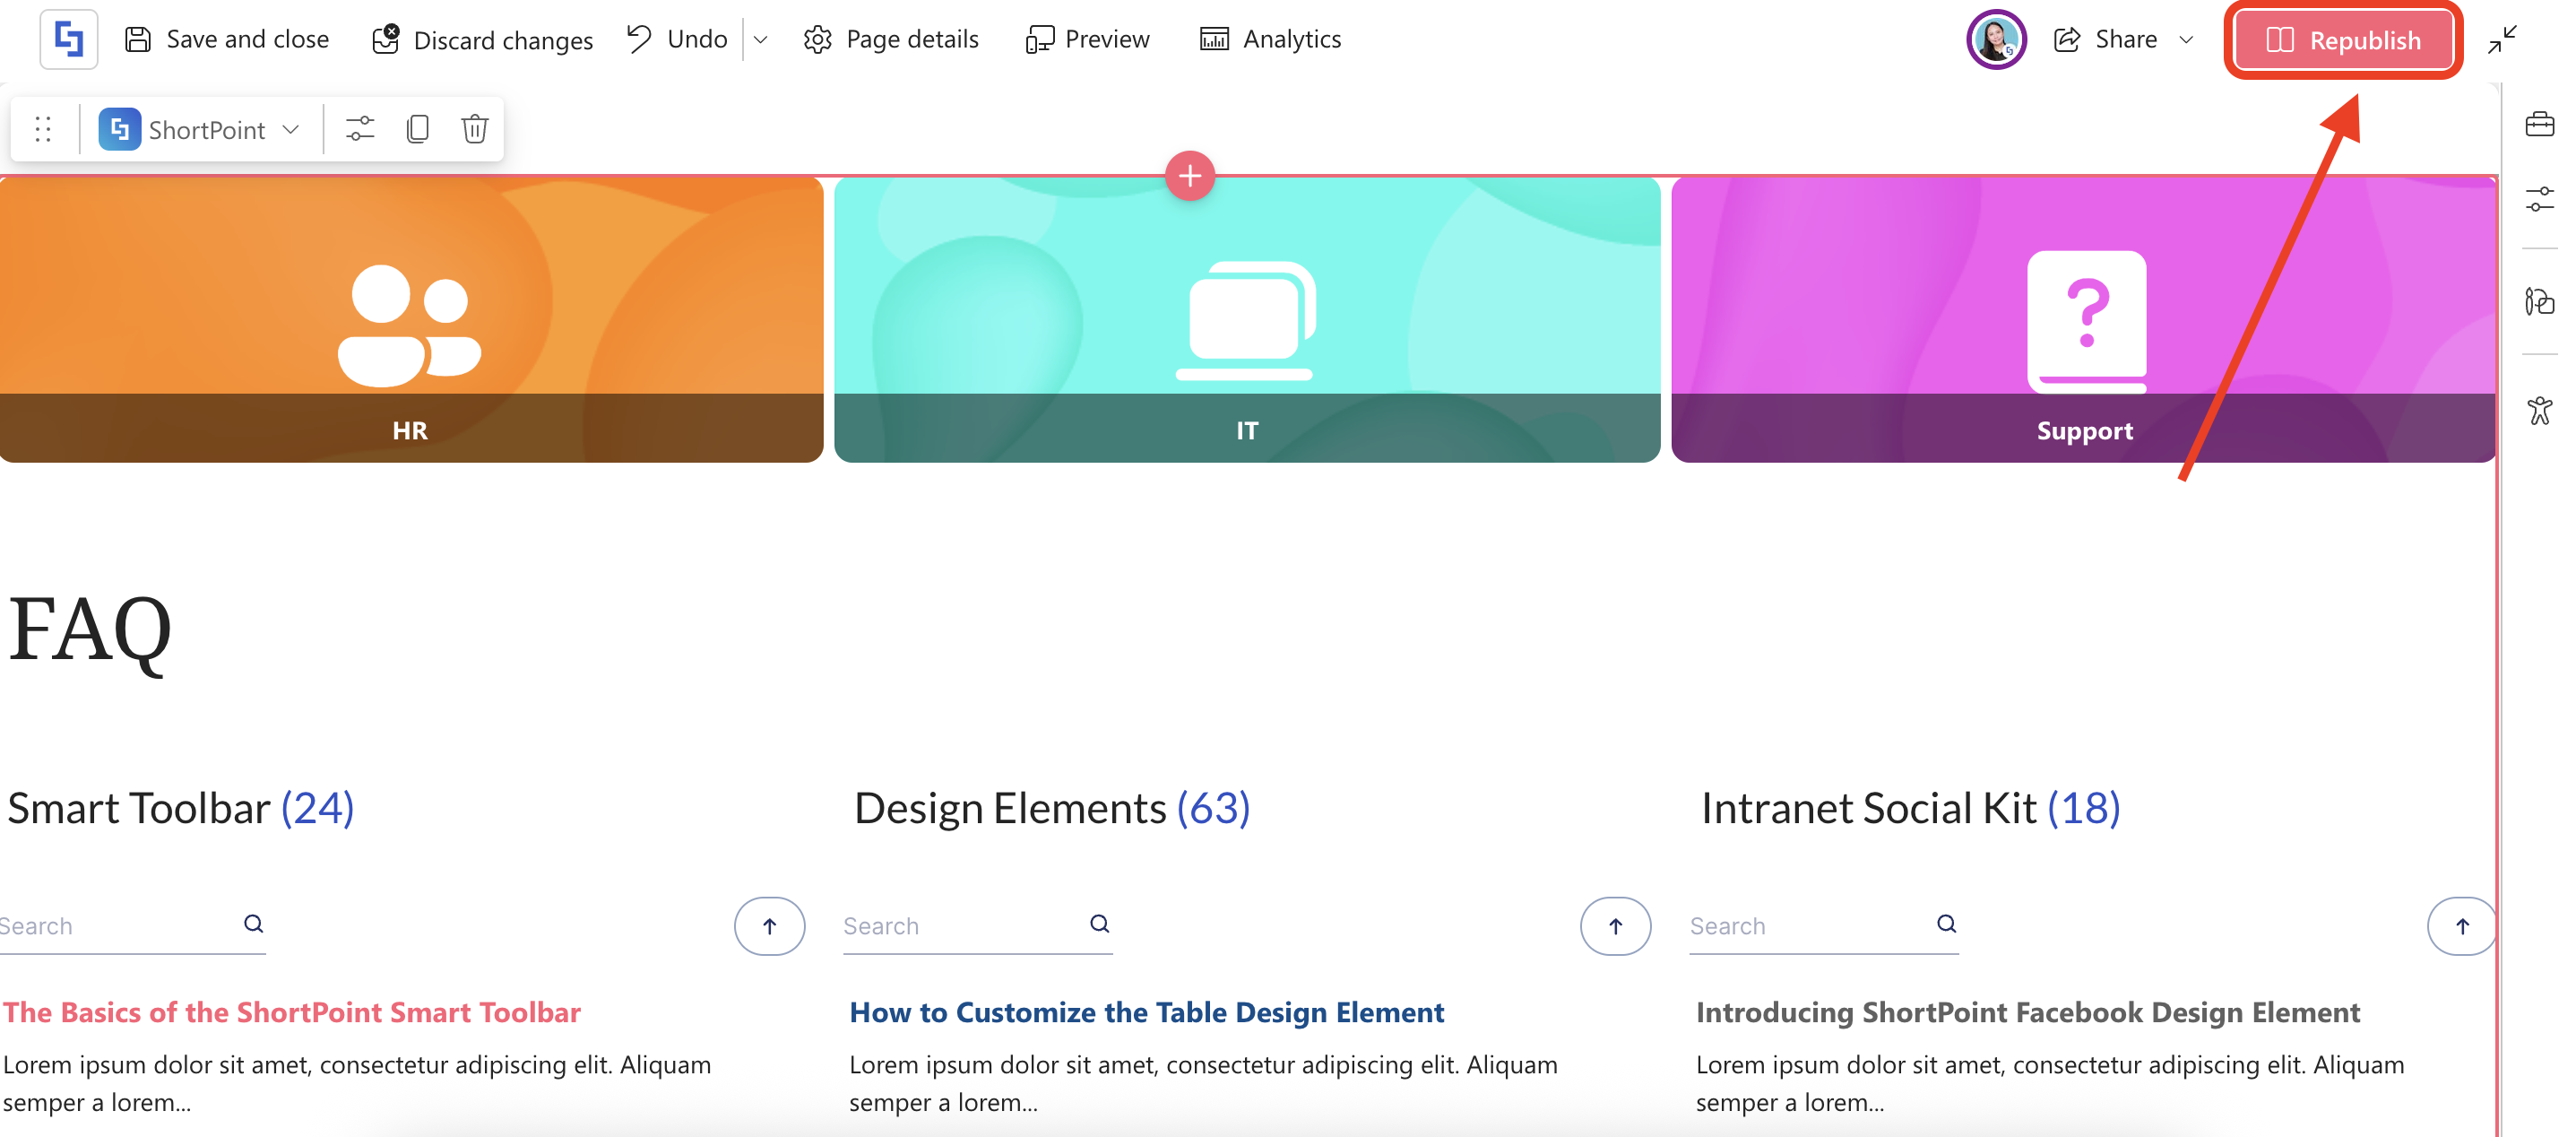
Task: Open Page details
Action: tap(891, 40)
